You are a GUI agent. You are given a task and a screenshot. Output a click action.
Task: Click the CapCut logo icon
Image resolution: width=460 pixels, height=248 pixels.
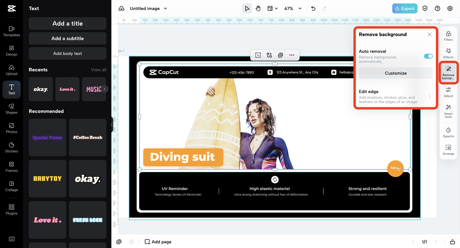(x=11, y=9)
